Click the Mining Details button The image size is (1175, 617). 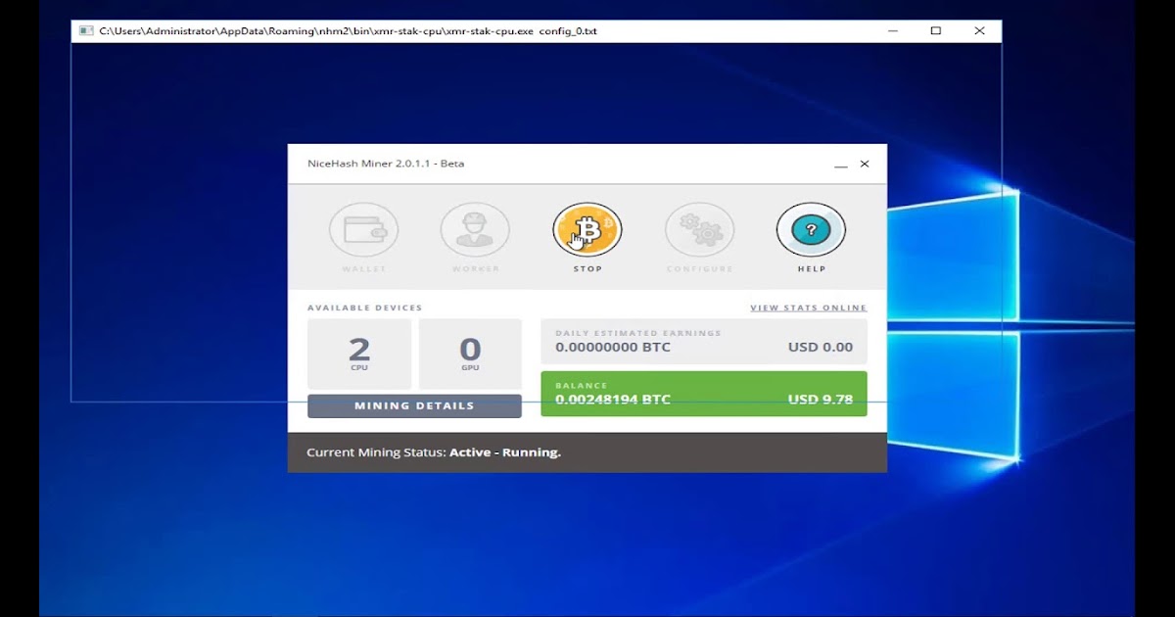(x=414, y=405)
